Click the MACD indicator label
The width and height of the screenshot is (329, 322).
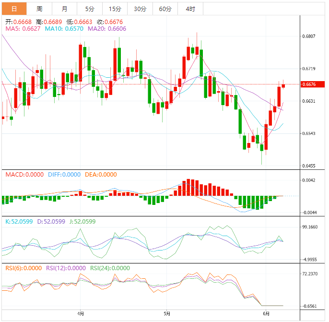24,175
